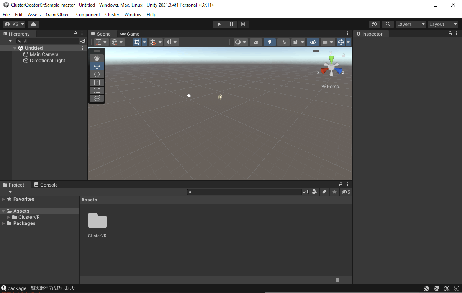
Task: Switch to the Game tab
Action: (x=130, y=34)
